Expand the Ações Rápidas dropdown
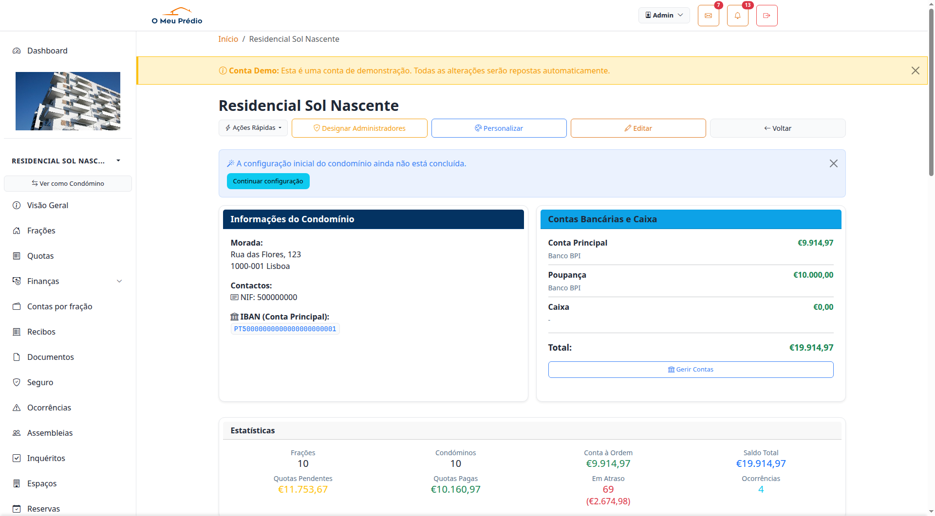Image resolution: width=935 pixels, height=516 pixels. pos(253,128)
